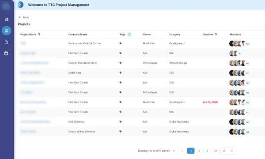Add member with plus in second row
The height and width of the screenshot is (159, 265).
pyautogui.click(x=240, y=53)
